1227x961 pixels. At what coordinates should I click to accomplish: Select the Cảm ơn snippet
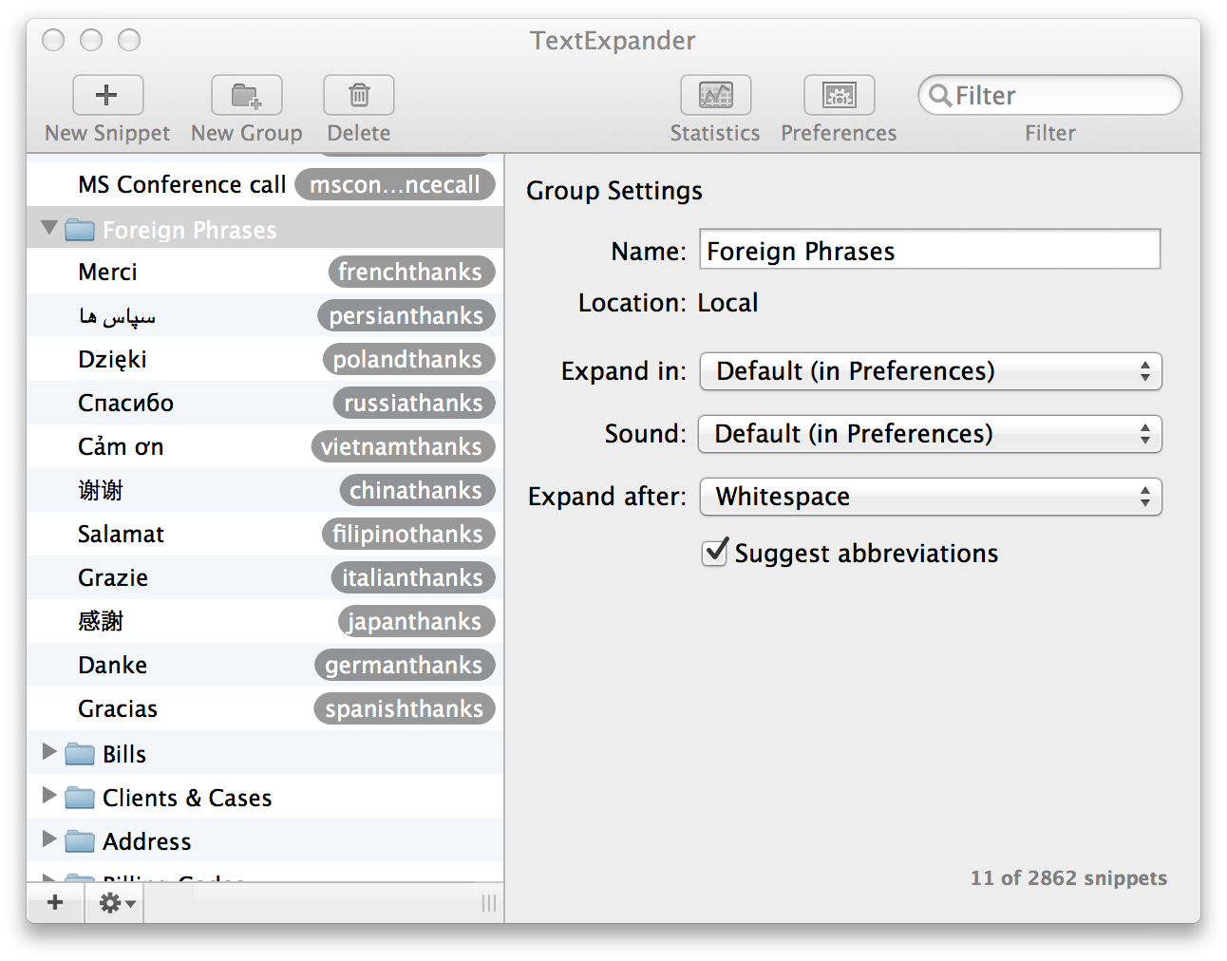click(x=265, y=446)
